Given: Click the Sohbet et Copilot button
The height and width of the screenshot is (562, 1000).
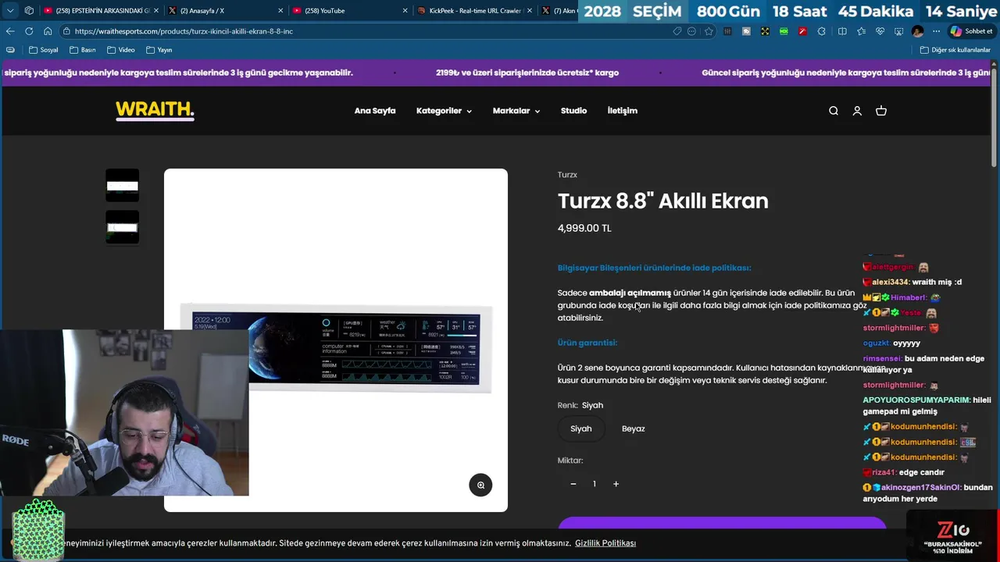Looking at the screenshot, I should click(x=971, y=31).
